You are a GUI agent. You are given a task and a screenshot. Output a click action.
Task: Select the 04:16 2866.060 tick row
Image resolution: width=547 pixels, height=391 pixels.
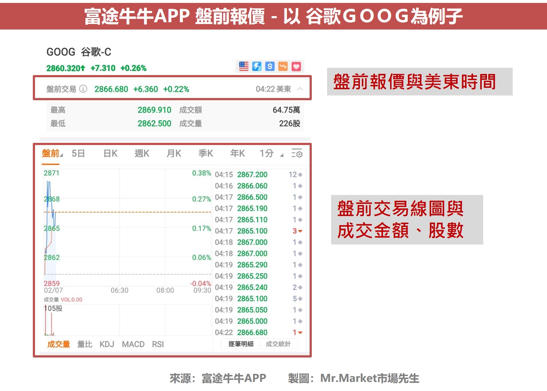pos(259,186)
